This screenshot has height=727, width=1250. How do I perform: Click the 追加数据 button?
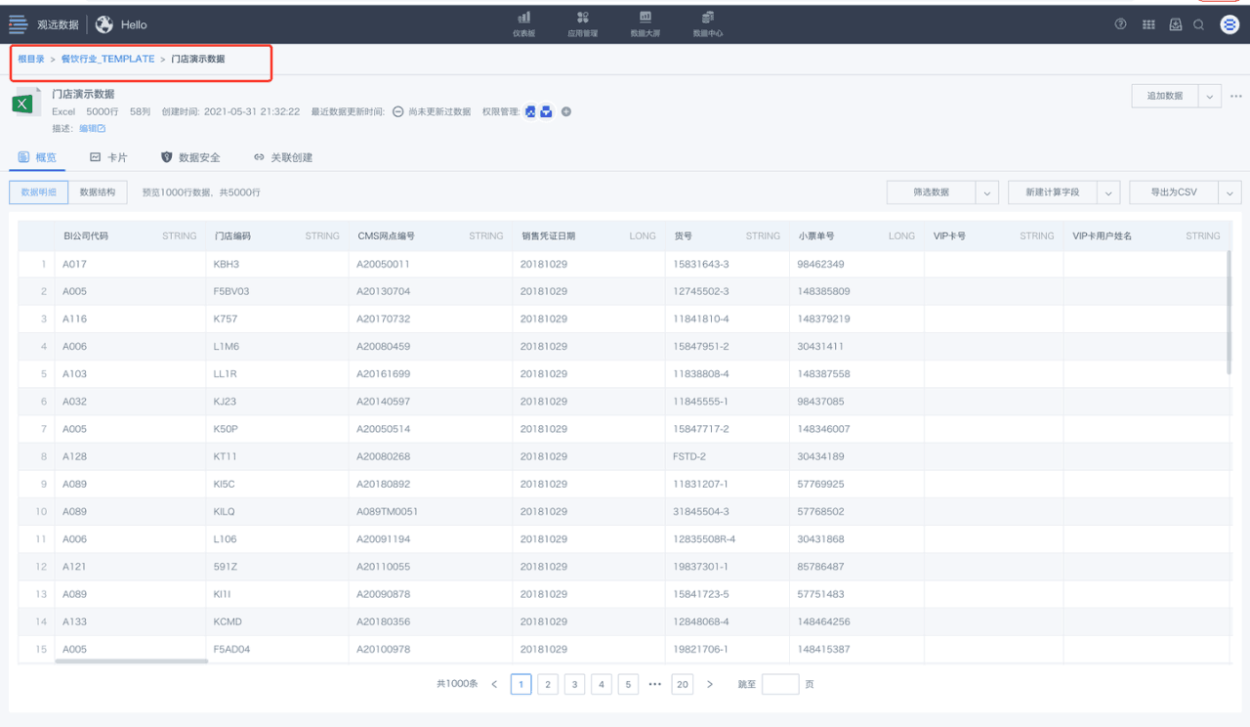click(x=1165, y=96)
